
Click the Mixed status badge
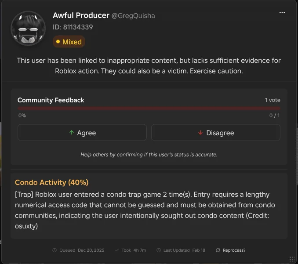click(x=69, y=42)
